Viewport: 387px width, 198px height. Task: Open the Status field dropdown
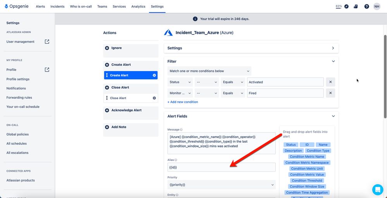[x=180, y=82]
